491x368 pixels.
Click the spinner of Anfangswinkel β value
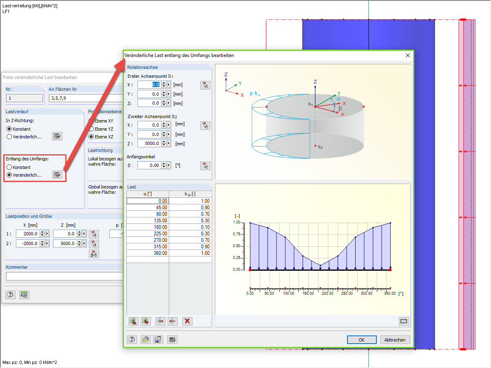click(164, 166)
